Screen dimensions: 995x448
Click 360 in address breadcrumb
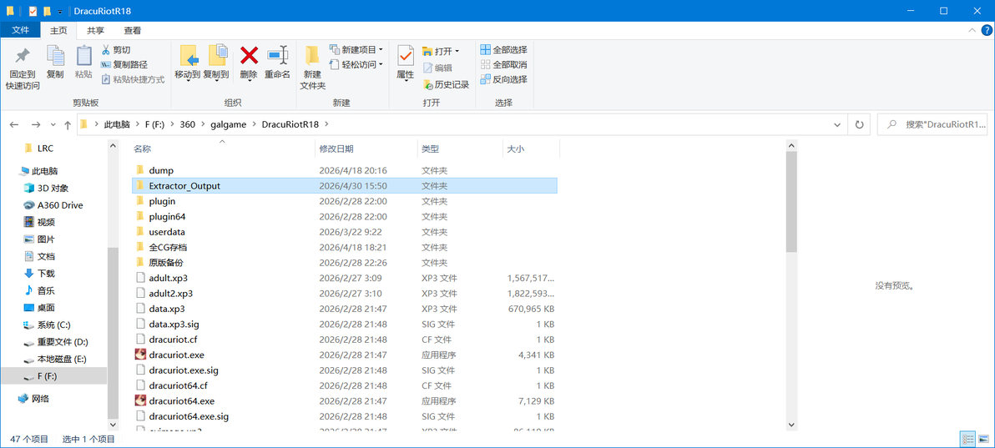click(x=187, y=125)
